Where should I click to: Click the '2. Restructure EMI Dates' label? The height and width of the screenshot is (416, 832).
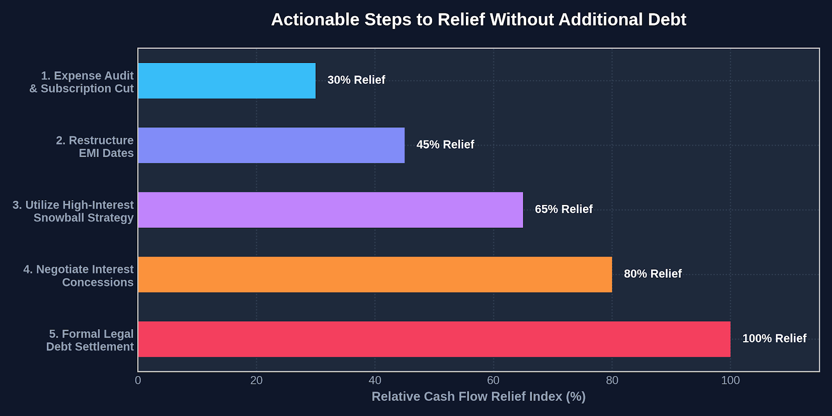(95, 147)
